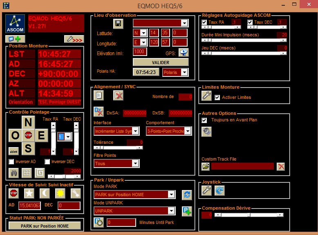Click the VALIDER button
318x235 pixels.
tap(161, 62)
